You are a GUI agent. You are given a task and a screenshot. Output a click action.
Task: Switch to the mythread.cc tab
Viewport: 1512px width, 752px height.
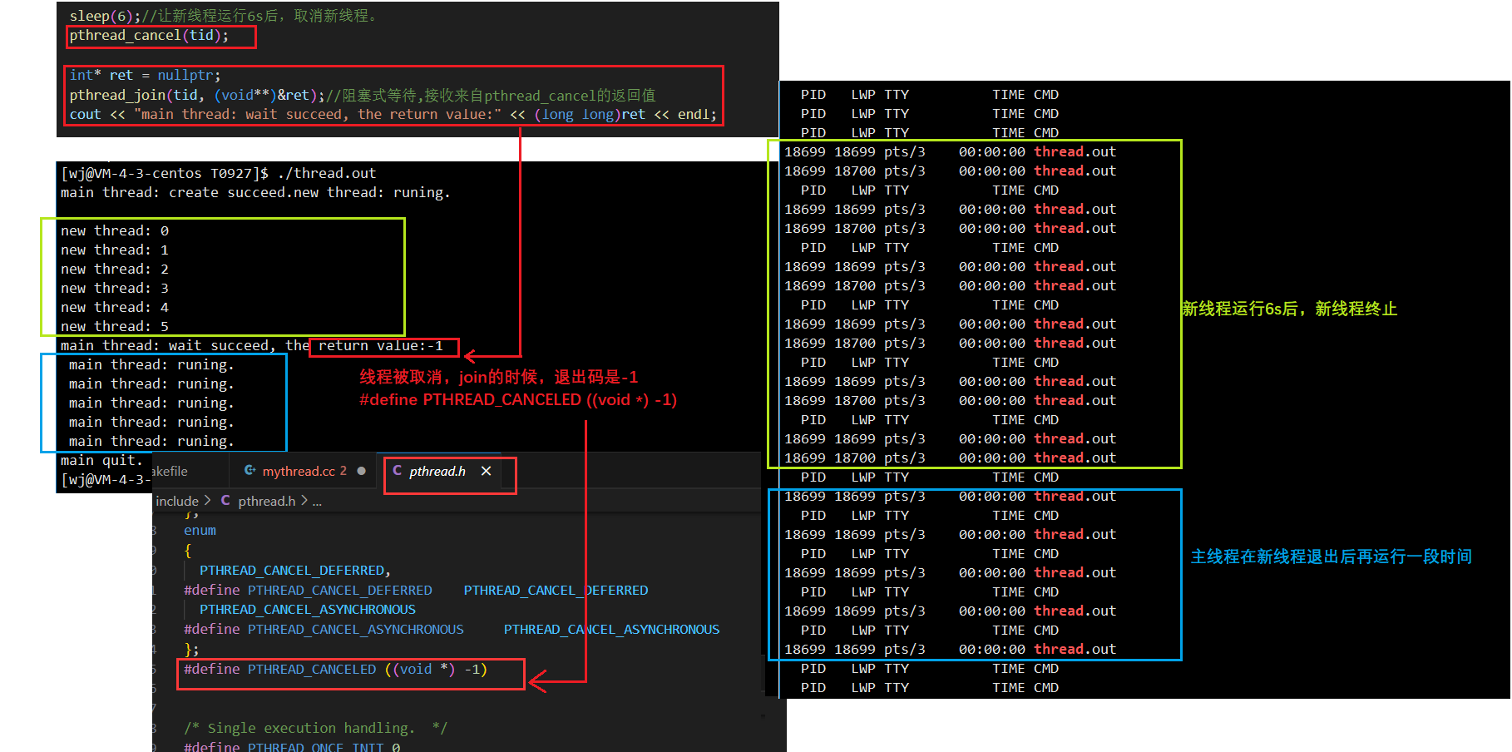(304, 471)
